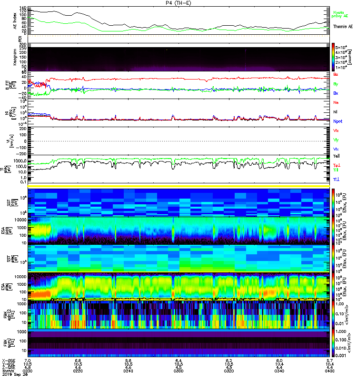This screenshot has width=357, height=381.
Task: Click the "0220" time axis label
Action: [x=78, y=371]
